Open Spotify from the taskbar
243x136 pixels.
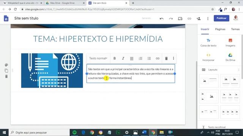(x=74, y=132)
